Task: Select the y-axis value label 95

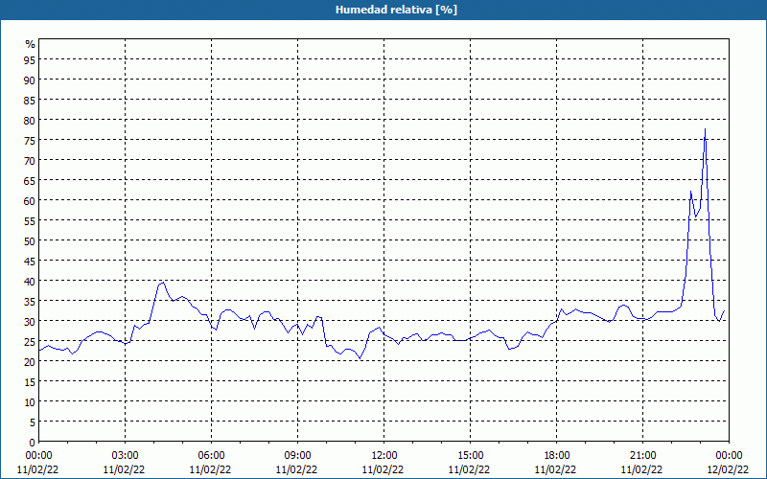Action: pos(30,59)
